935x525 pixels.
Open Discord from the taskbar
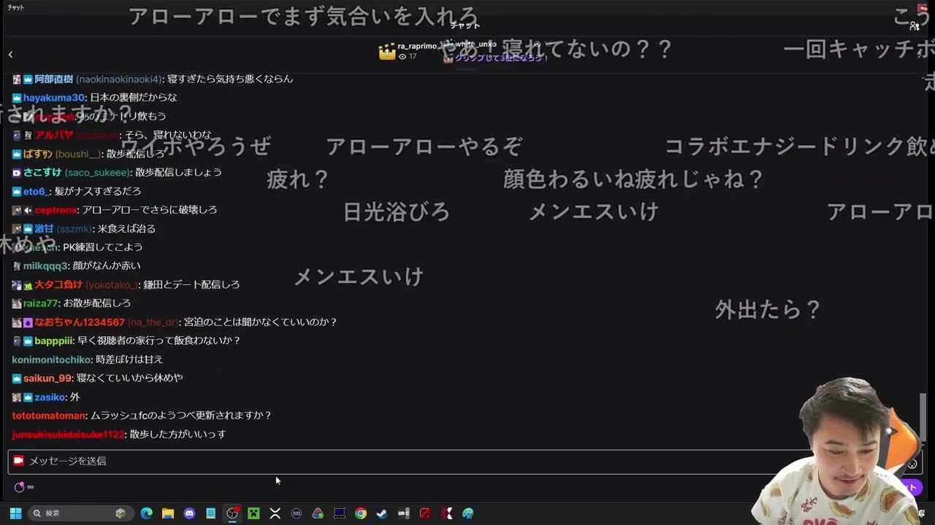(x=190, y=513)
